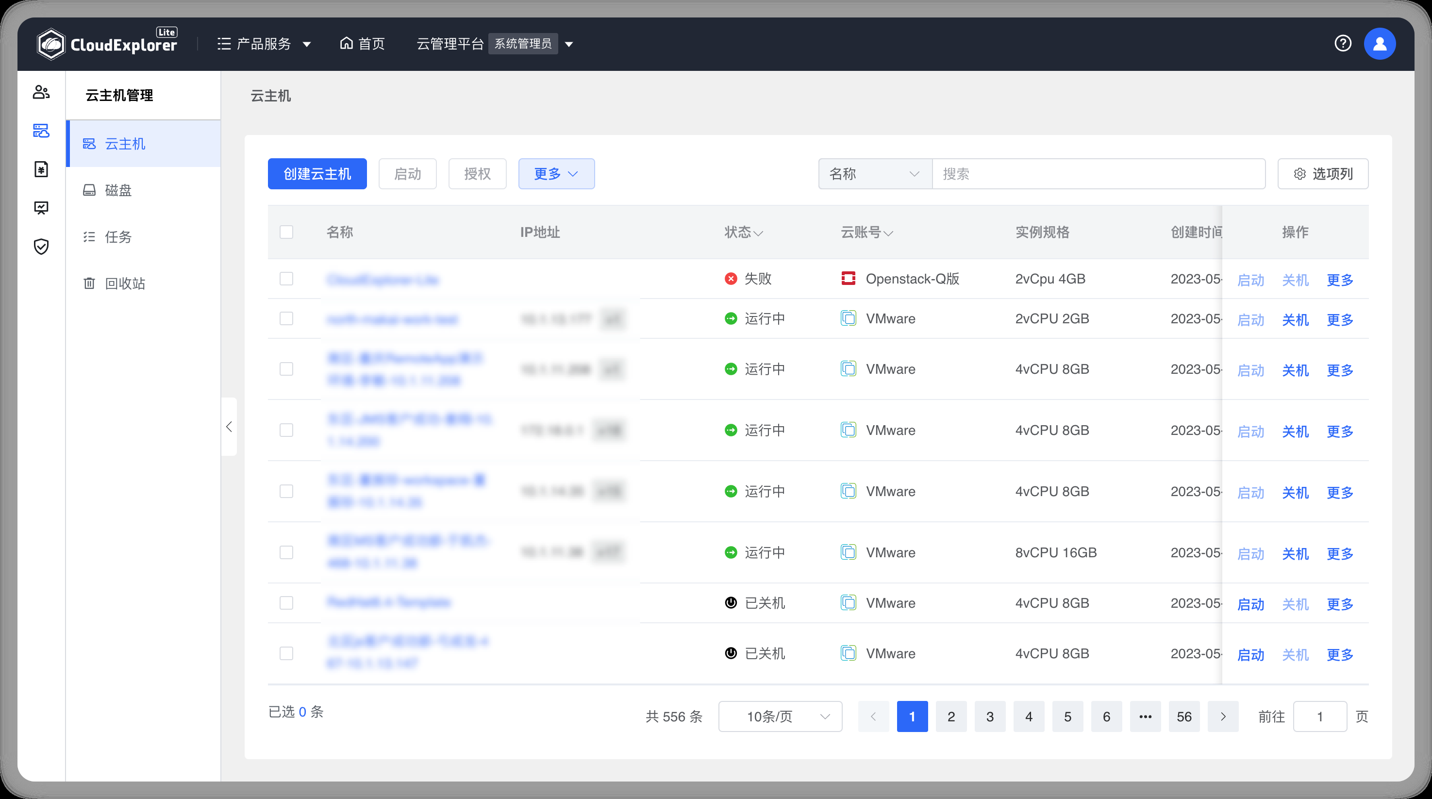
Task: Open the user avatar icon at top right
Action: coord(1380,43)
